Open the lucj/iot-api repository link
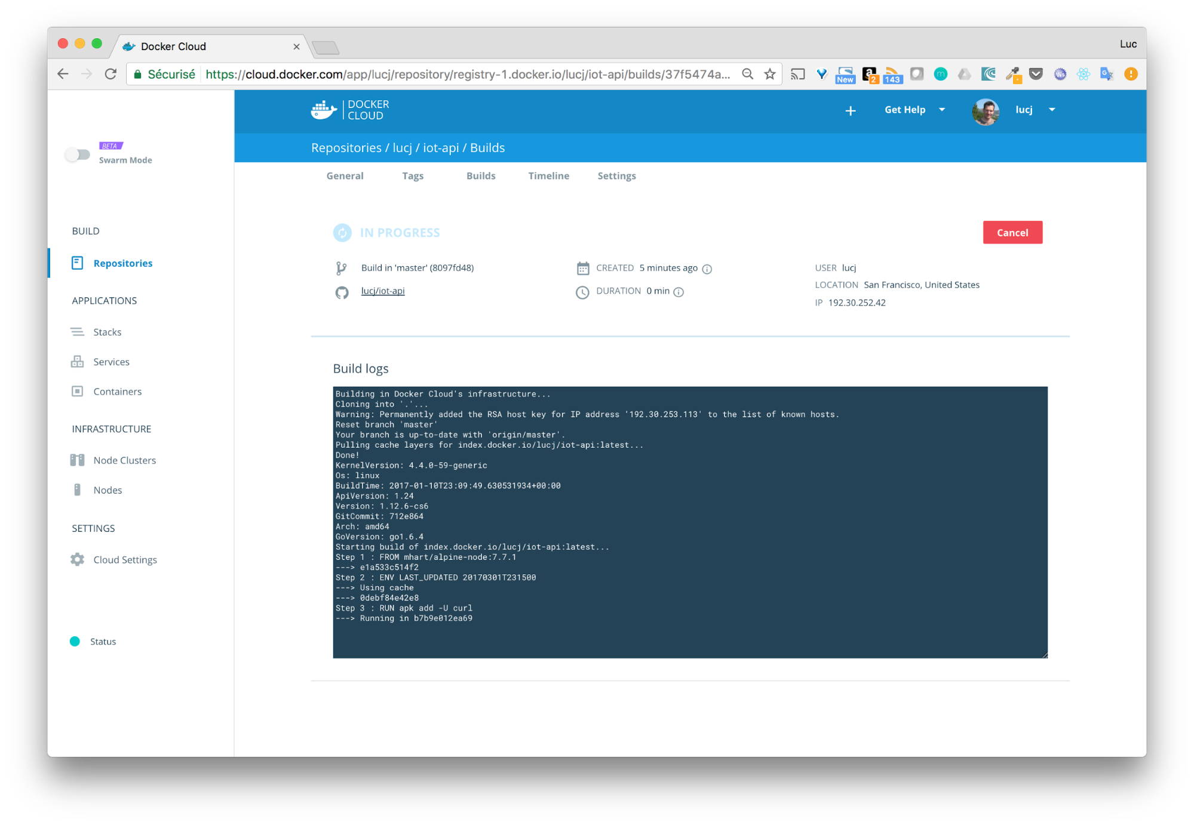Image resolution: width=1194 pixels, height=825 pixels. (383, 291)
